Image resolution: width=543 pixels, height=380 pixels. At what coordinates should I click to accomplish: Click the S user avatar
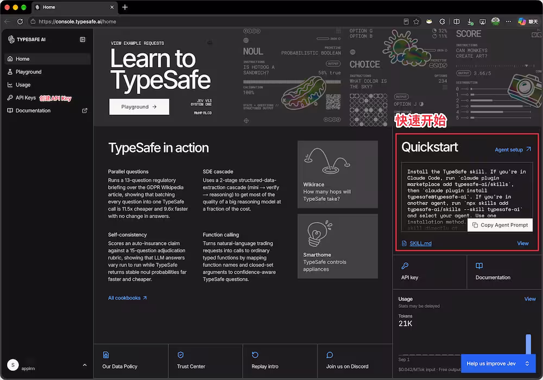13,365
